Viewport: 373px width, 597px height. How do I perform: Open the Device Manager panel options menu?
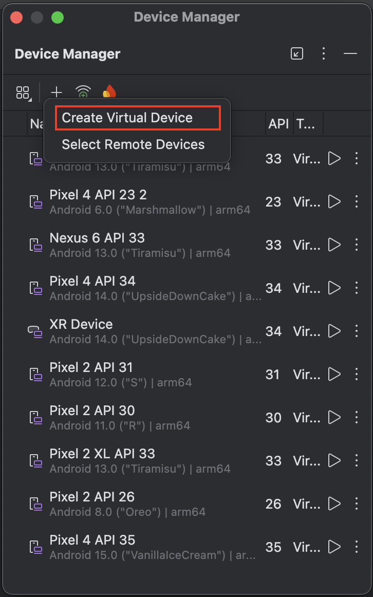pyautogui.click(x=324, y=53)
